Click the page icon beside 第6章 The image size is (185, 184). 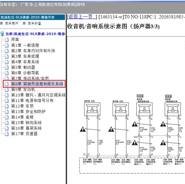click(x=7, y=73)
